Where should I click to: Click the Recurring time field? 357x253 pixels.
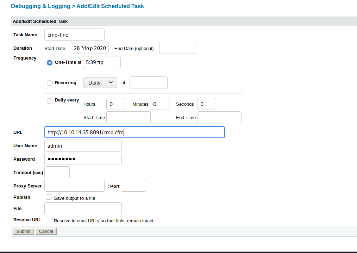[148, 82]
